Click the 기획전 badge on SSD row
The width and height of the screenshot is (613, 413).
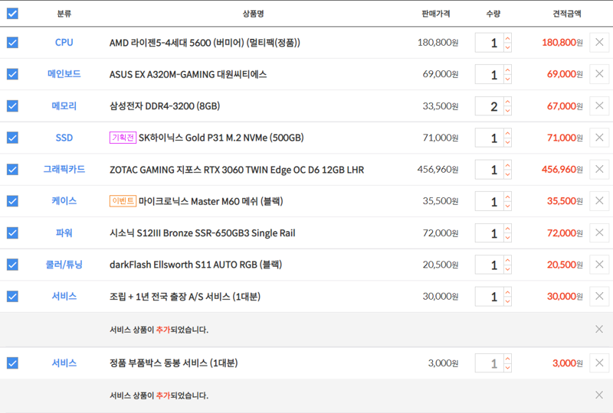point(123,138)
